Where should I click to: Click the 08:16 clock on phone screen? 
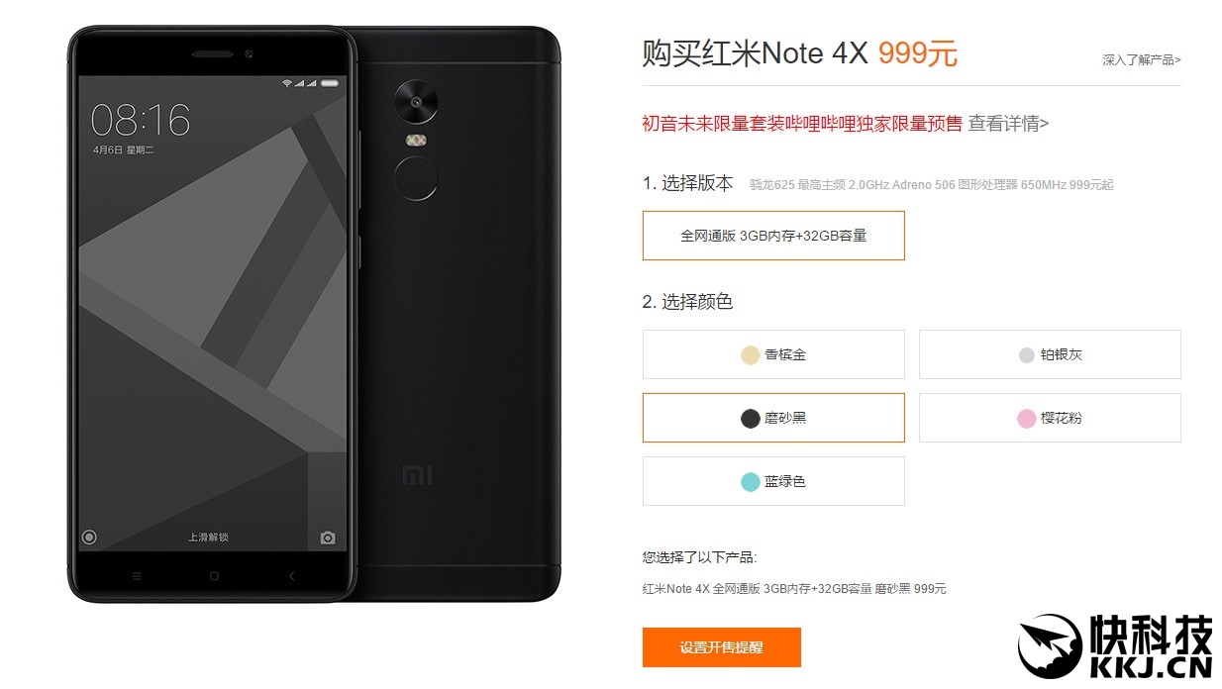coord(141,120)
